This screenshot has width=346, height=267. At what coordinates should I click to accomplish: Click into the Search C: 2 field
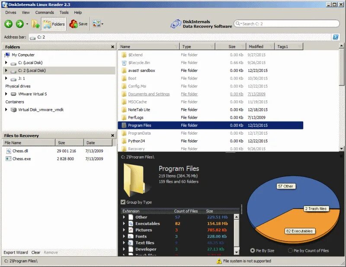286,24
